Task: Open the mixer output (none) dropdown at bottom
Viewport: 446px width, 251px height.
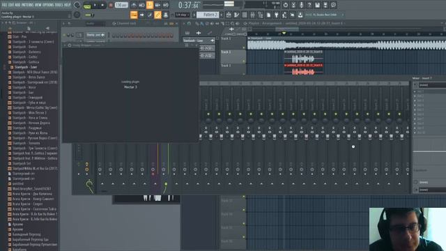Action: point(432,190)
